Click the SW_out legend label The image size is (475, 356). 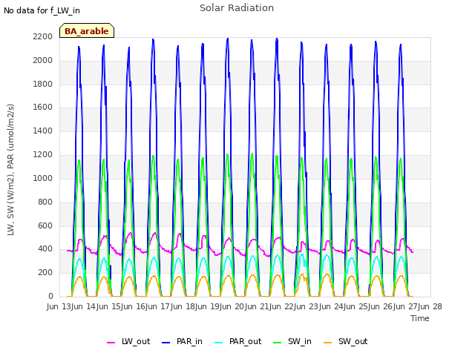(x=353, y=341)
